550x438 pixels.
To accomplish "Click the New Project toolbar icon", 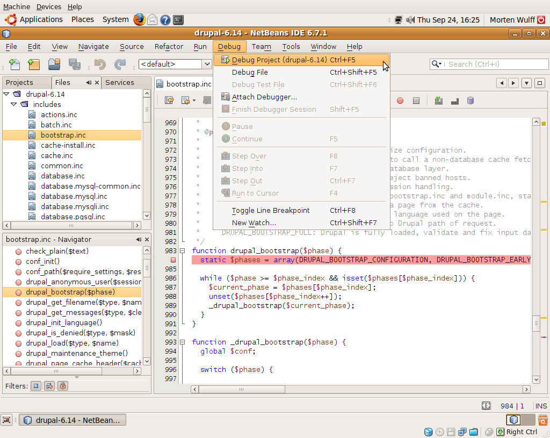I will [x=34, y=64].
